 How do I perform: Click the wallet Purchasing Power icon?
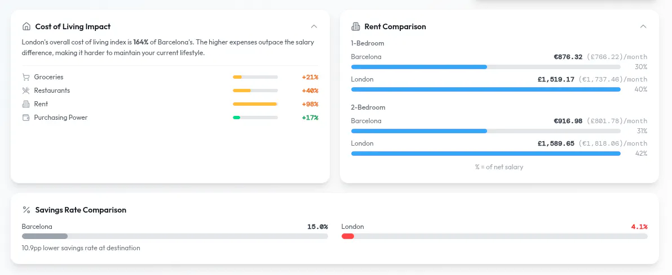[x=26, y=118]
